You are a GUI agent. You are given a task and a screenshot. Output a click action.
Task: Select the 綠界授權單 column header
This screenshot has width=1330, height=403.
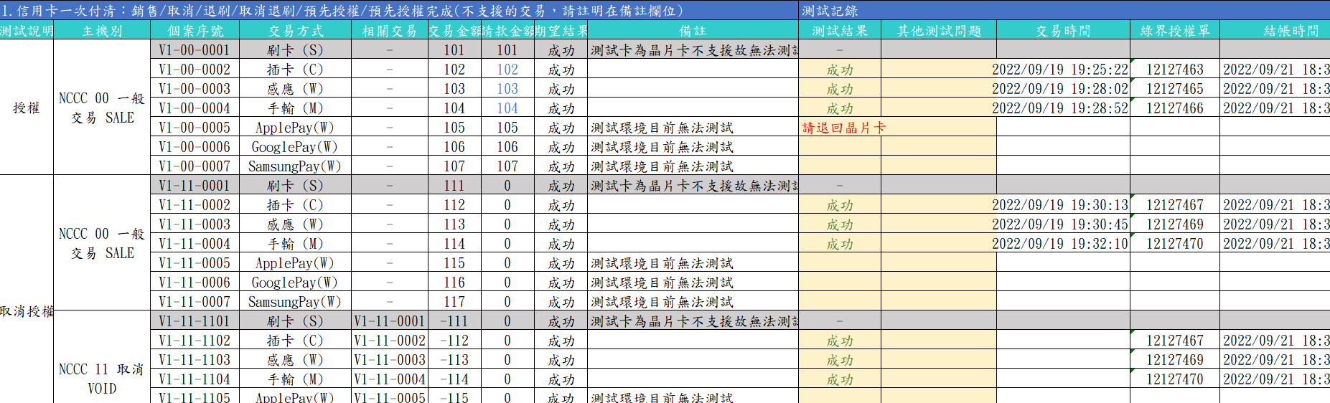1175,30
